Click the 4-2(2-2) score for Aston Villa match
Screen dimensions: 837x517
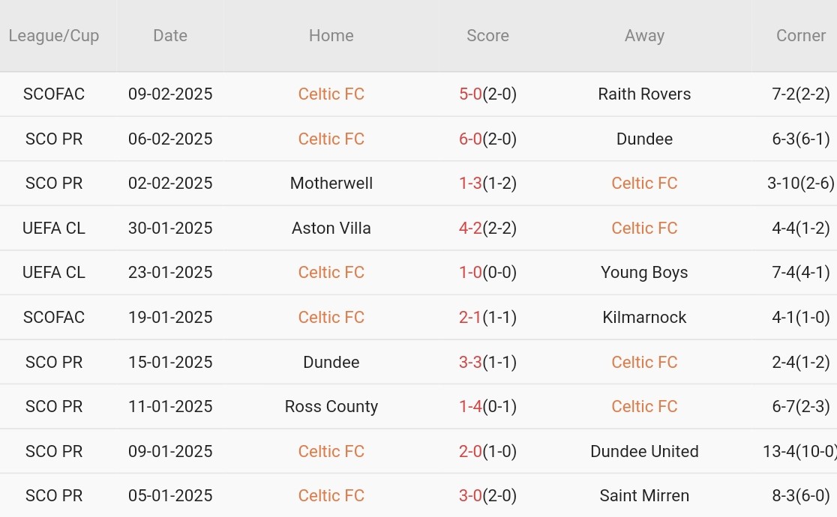point(488,228)
